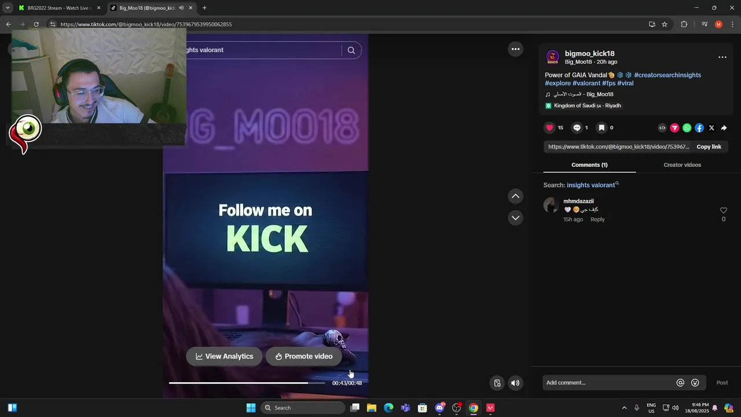The width and height of the screenshot is (741, 417).
Task: Open a new browser tab
Action: tap(204, 8)
